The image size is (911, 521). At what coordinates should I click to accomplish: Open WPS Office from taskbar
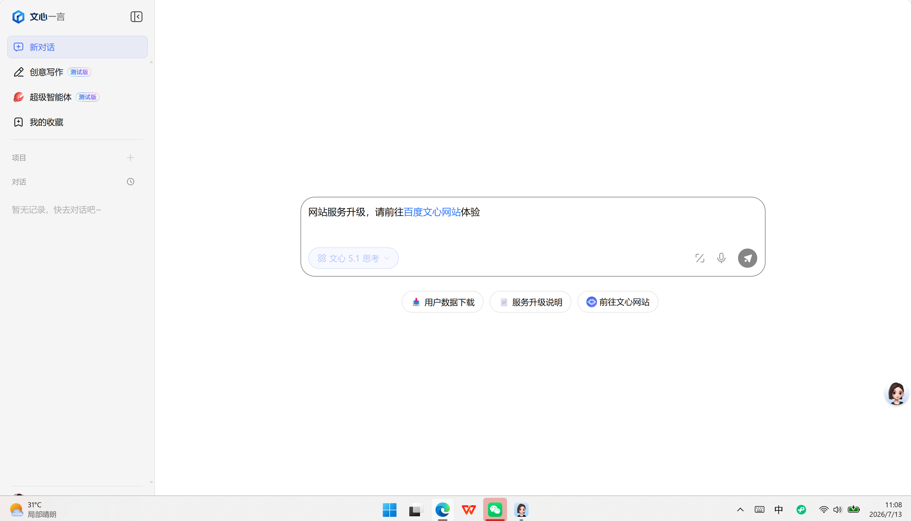(x=469, y=510)
